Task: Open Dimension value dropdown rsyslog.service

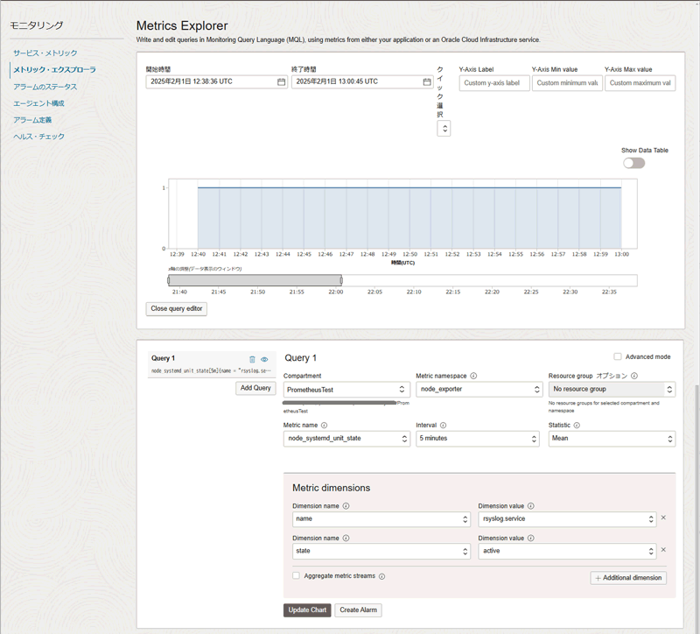Action: coord(567,518)
